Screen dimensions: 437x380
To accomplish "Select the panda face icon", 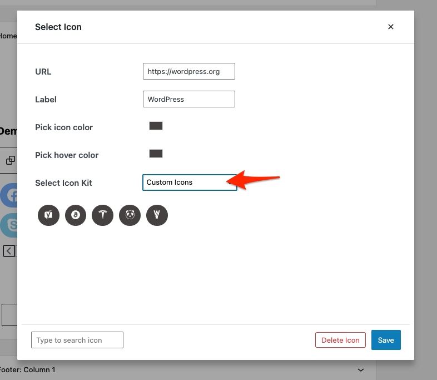I will (x=130, y=215).
